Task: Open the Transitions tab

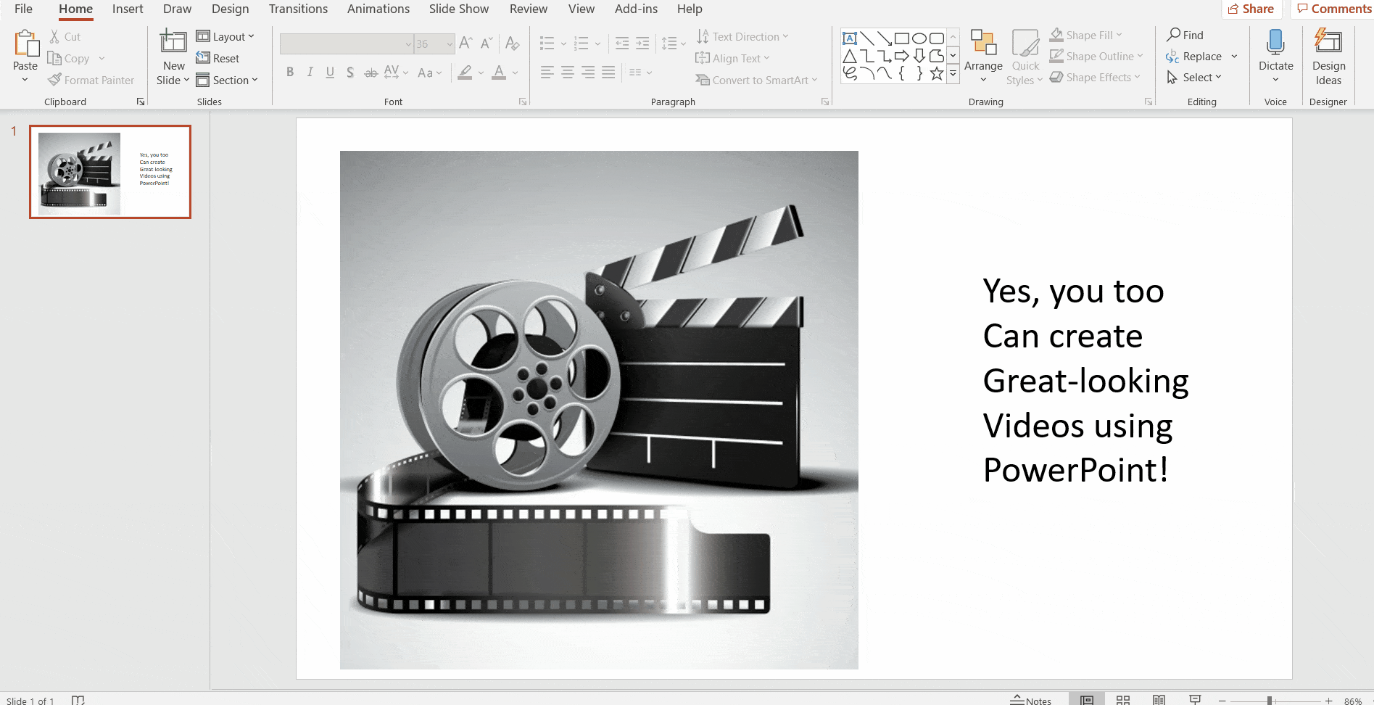Action: click(298, 9)
